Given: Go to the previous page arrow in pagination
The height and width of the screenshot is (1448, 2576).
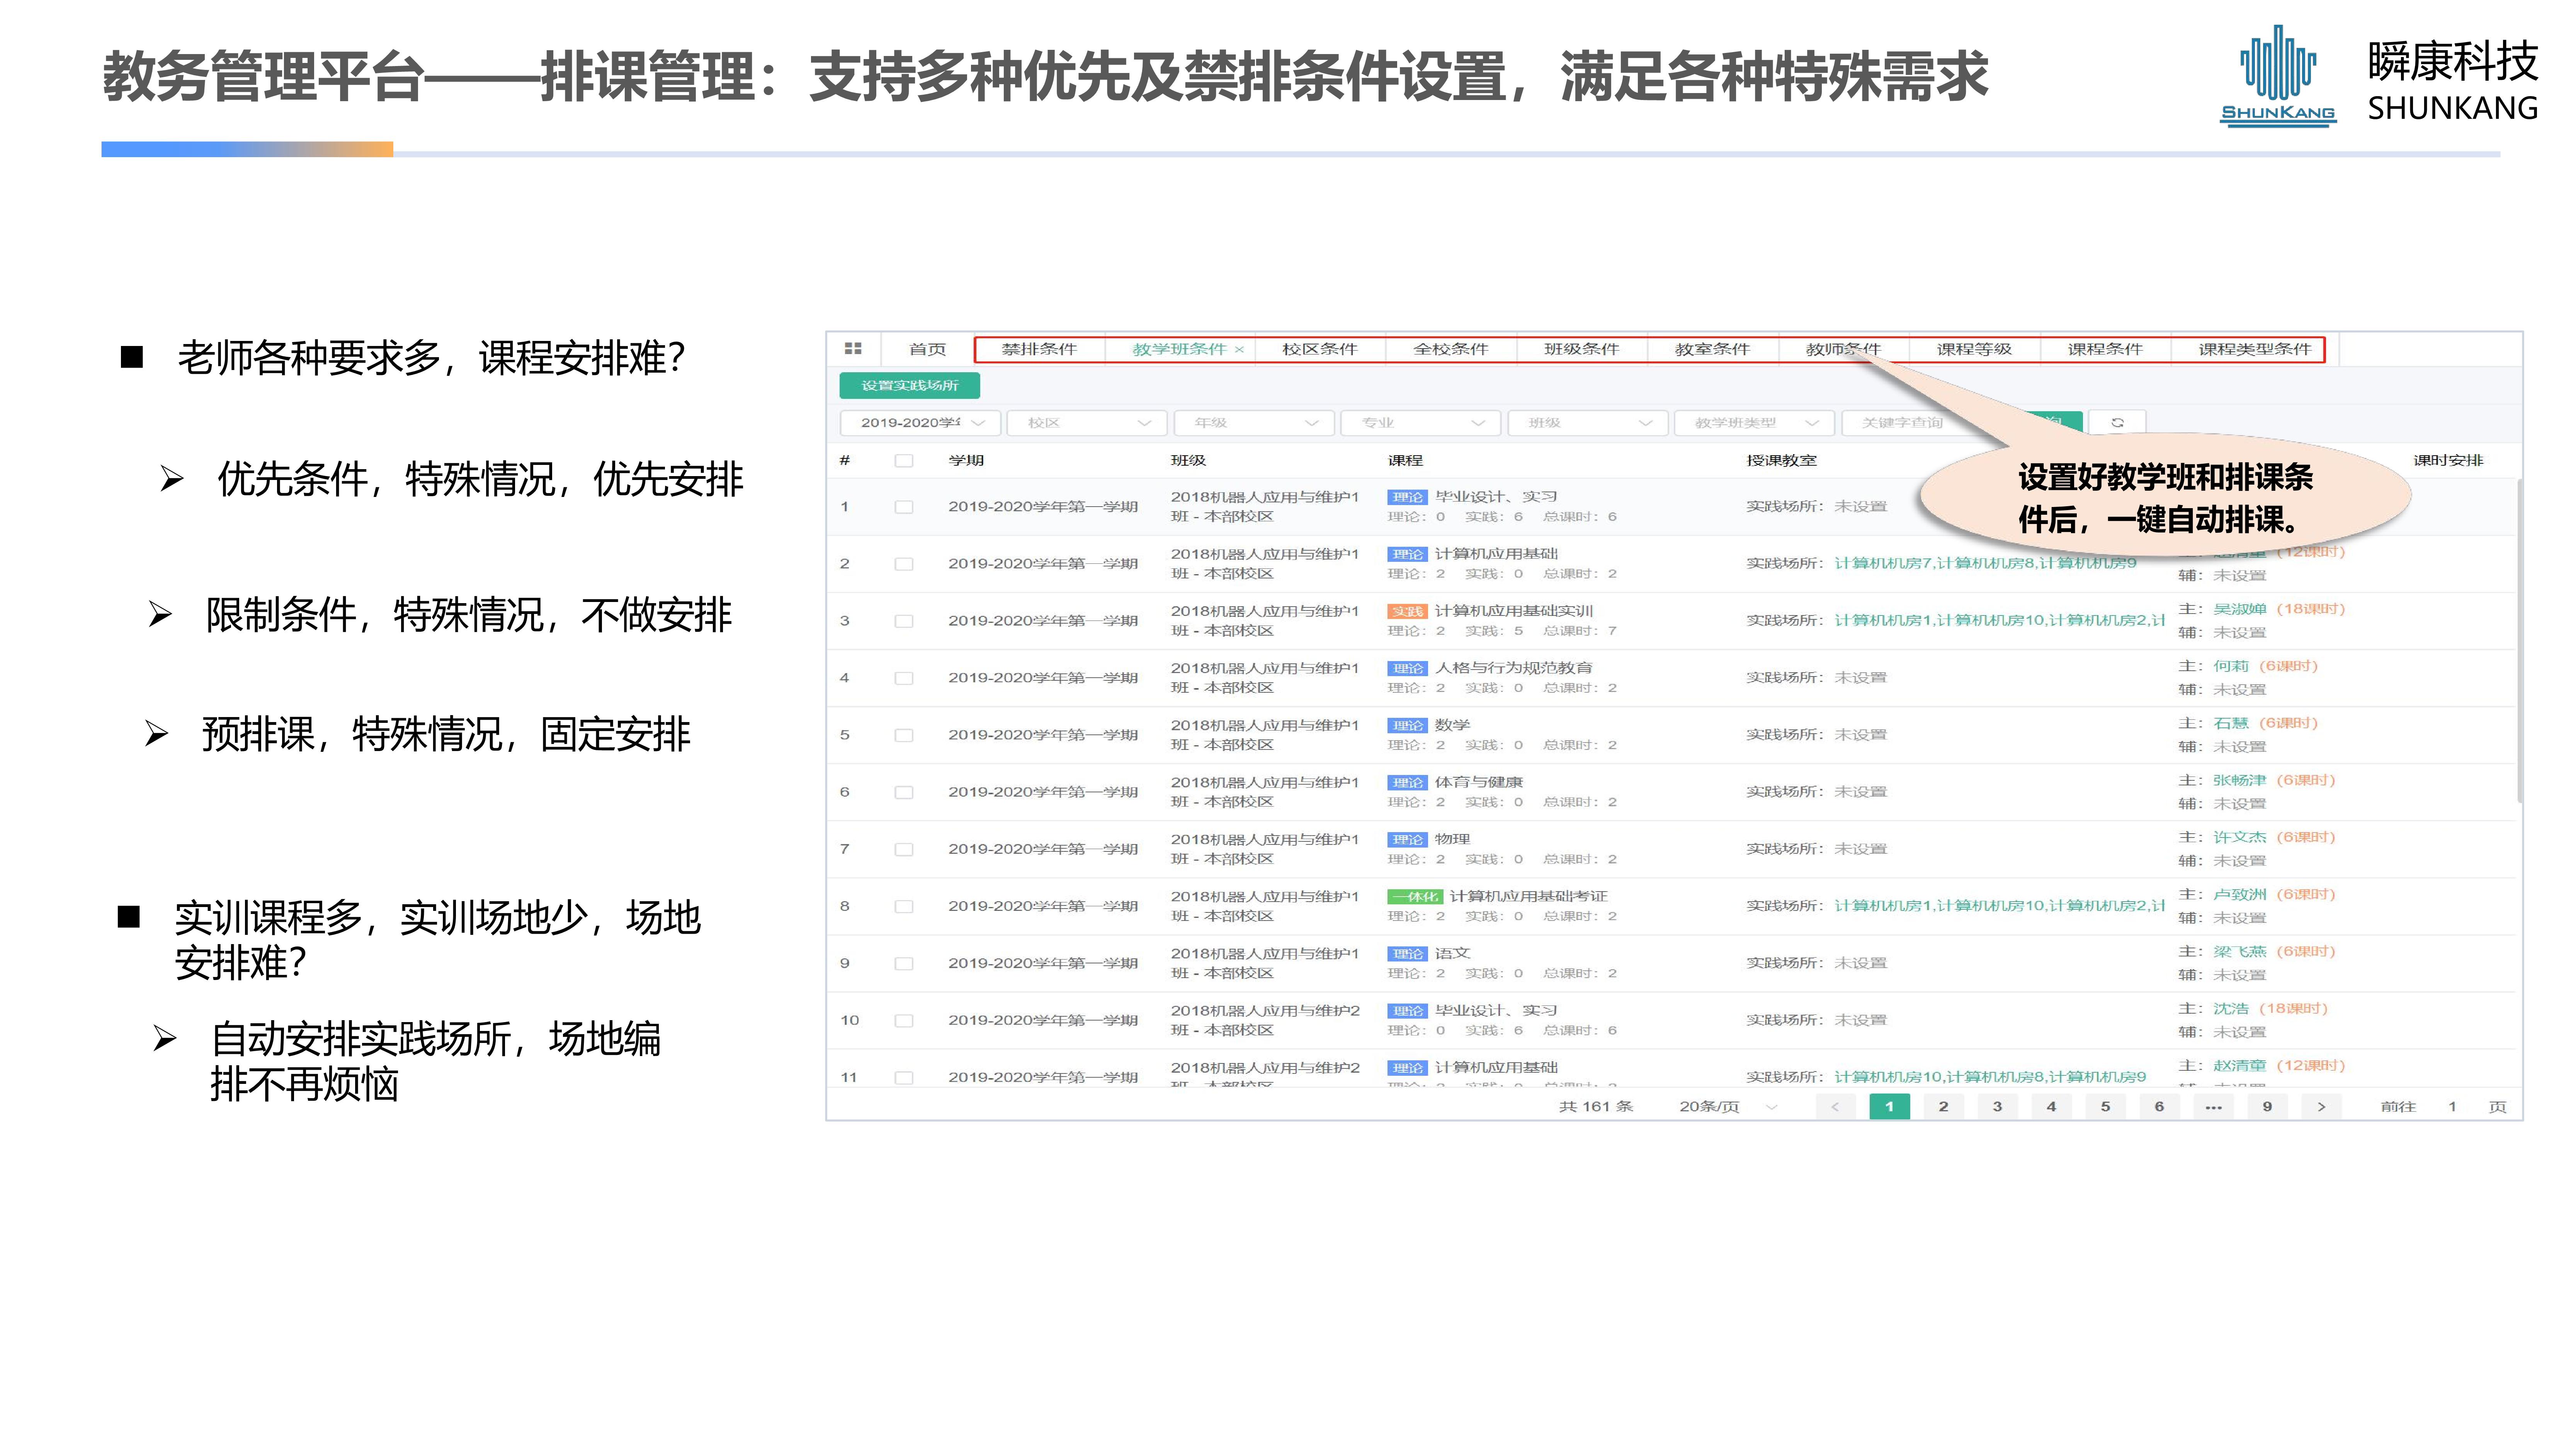Looking at the screenshot, I should tap(1835, 1106).
